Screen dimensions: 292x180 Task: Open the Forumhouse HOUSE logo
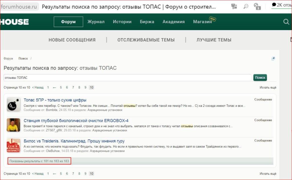14,22
